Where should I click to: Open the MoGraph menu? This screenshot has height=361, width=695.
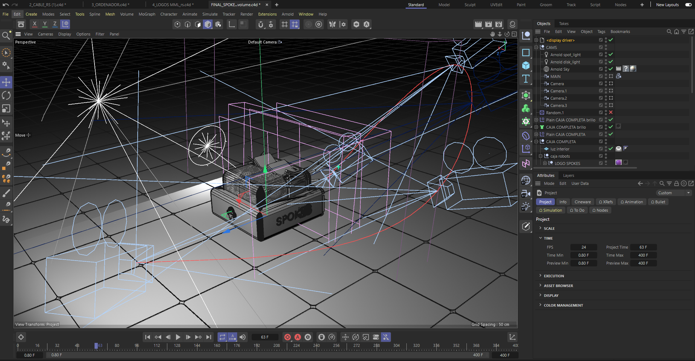[x=147, y=14]
